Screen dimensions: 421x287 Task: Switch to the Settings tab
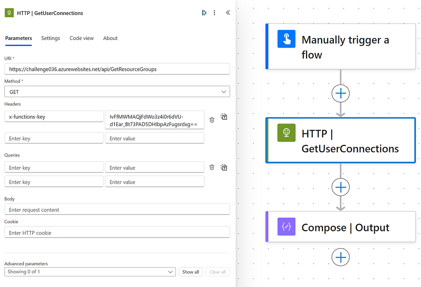[51, 38]
